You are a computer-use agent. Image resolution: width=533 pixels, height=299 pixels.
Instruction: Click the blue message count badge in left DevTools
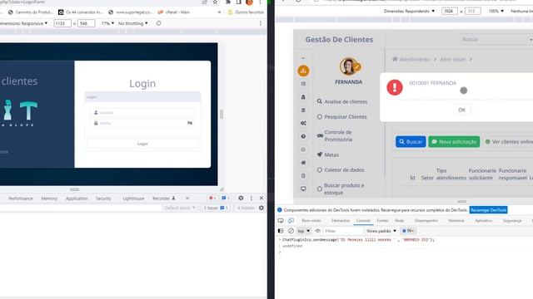tap(225, 198)
